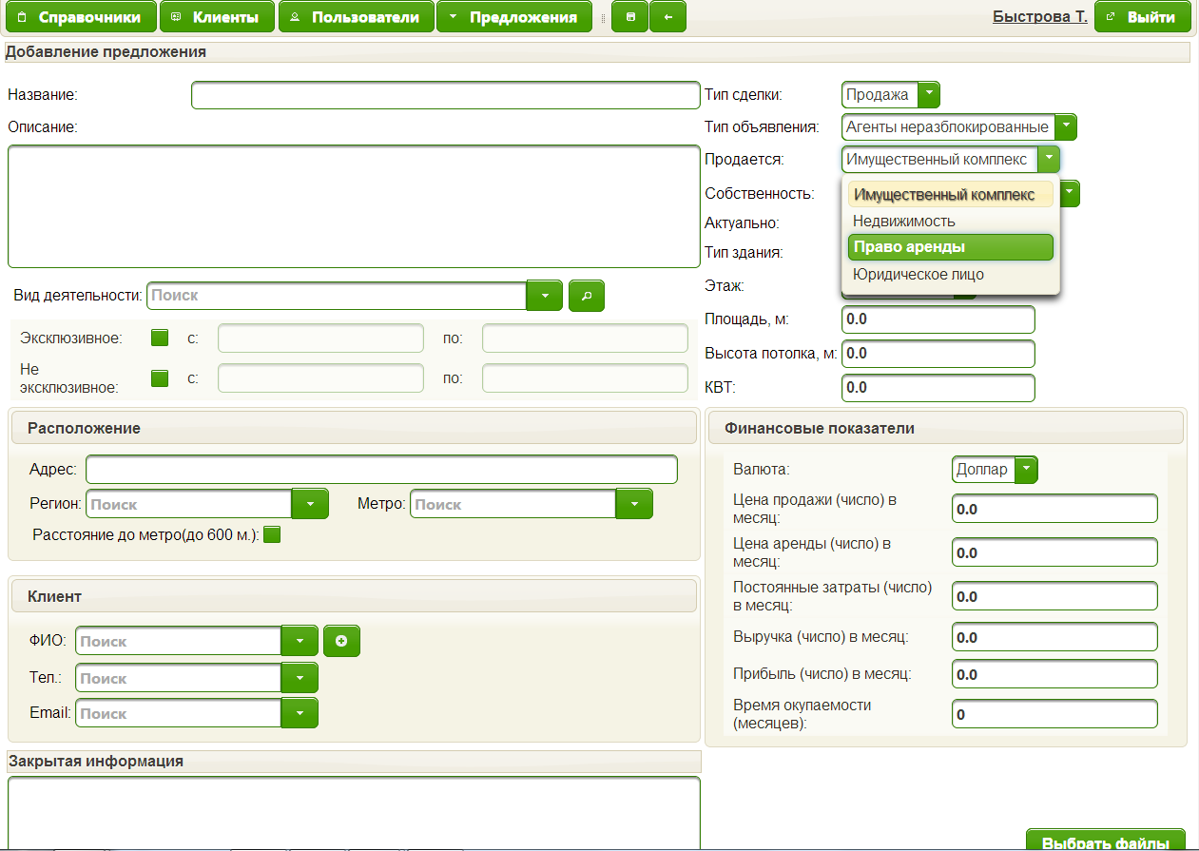
Task: Open user profile link Быстрова Т.
Action: (x=1040, y=16)
